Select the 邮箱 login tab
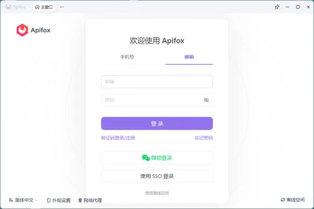This screenshot has width=314, height=209. [189, 57]
